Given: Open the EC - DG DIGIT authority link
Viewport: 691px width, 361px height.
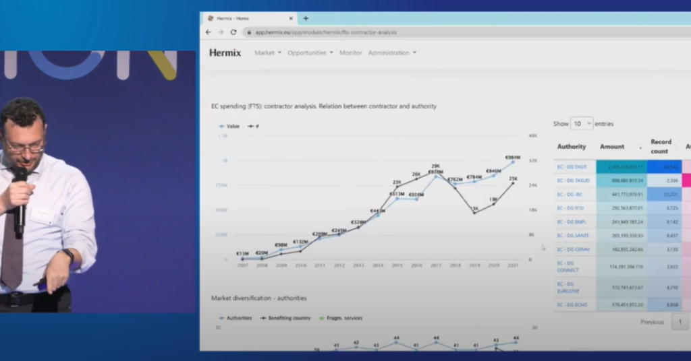Looking at the screenshot, I should pyautogui.click(x=572, y=166).
